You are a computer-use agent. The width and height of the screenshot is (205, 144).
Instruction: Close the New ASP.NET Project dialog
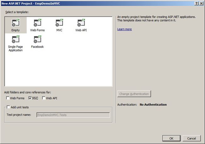pos(201,3)
